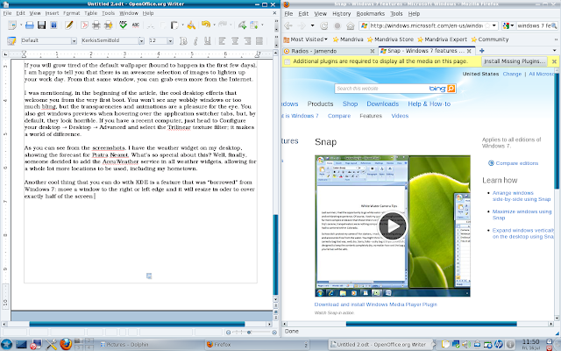Click the Compare editions link
561x351 pixels.
(516, 163)
